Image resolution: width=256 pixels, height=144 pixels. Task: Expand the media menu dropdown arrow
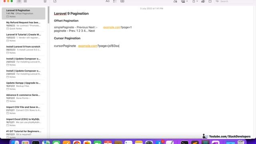coord(187,1)
